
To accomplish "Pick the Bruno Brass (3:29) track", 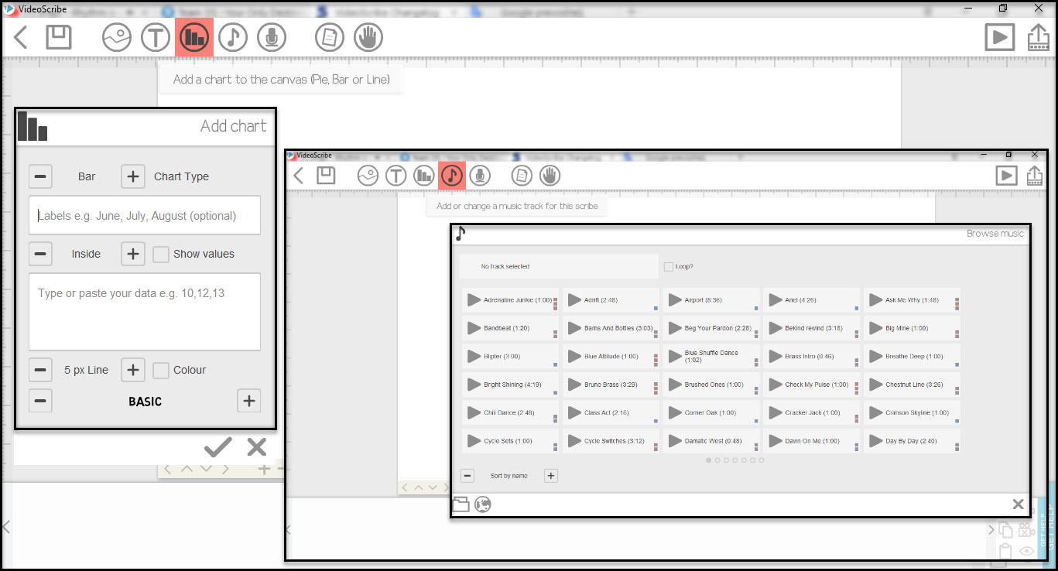I will coord(611,385).
